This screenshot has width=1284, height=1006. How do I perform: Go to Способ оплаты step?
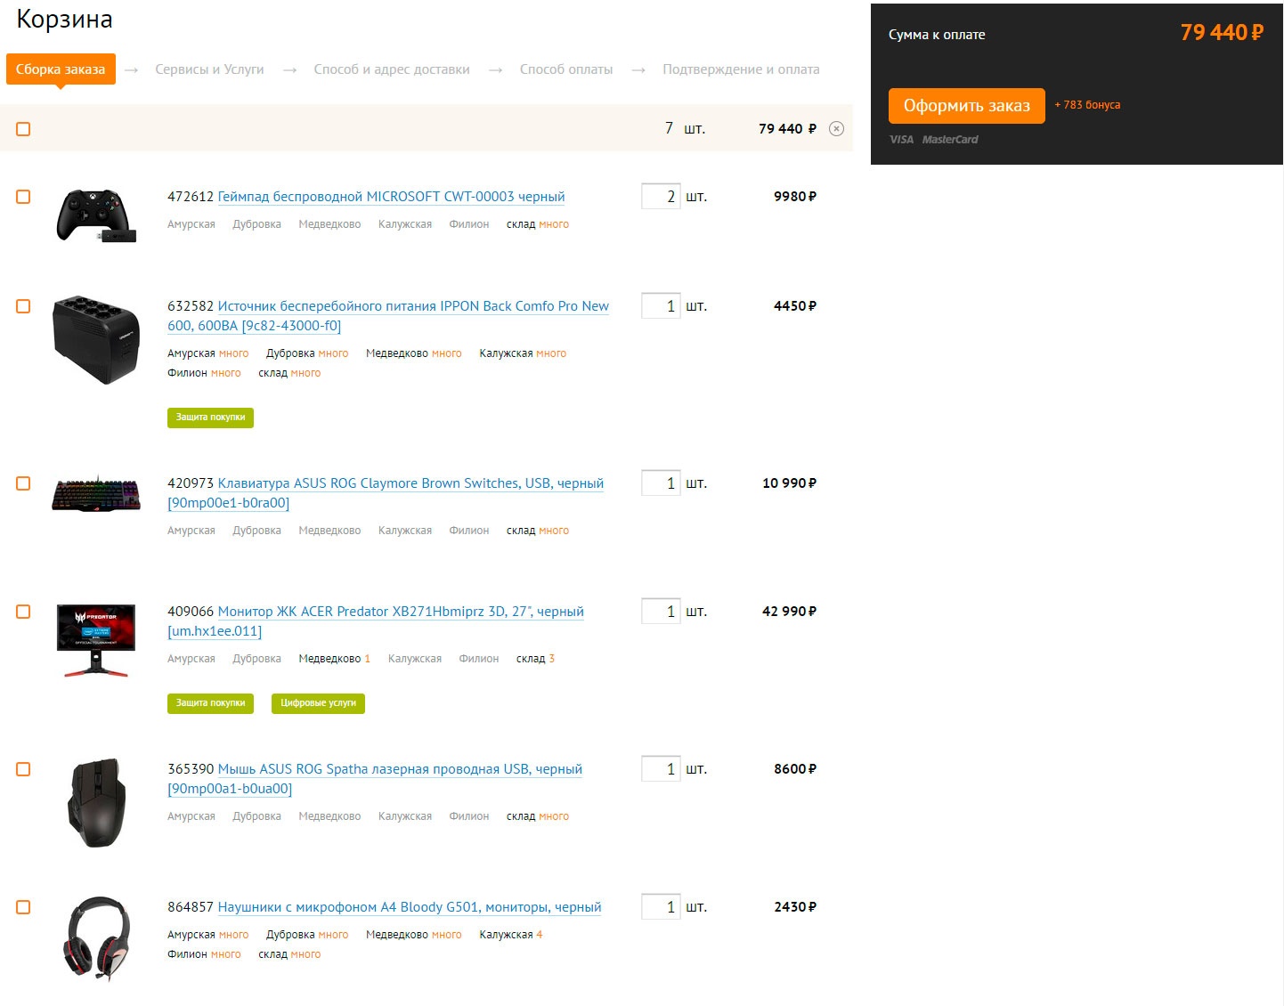pos(566,69)
